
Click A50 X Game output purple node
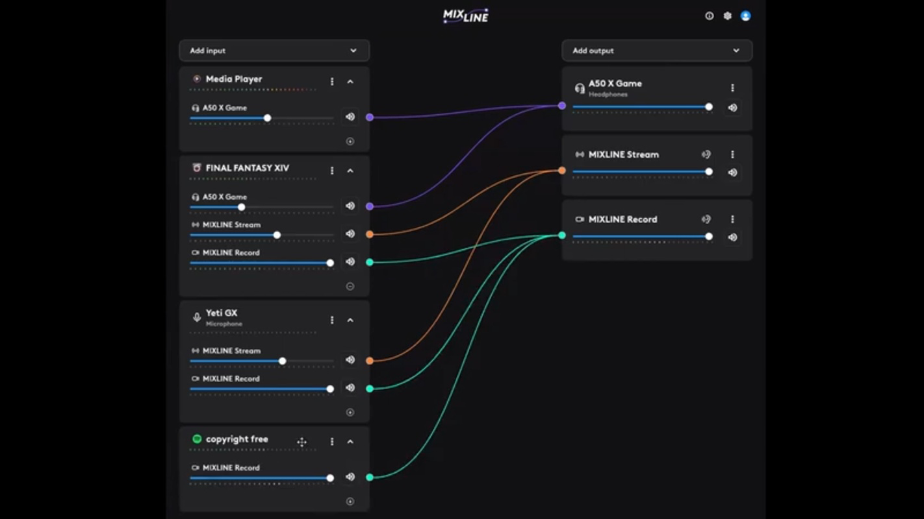(x=562, y=106)
